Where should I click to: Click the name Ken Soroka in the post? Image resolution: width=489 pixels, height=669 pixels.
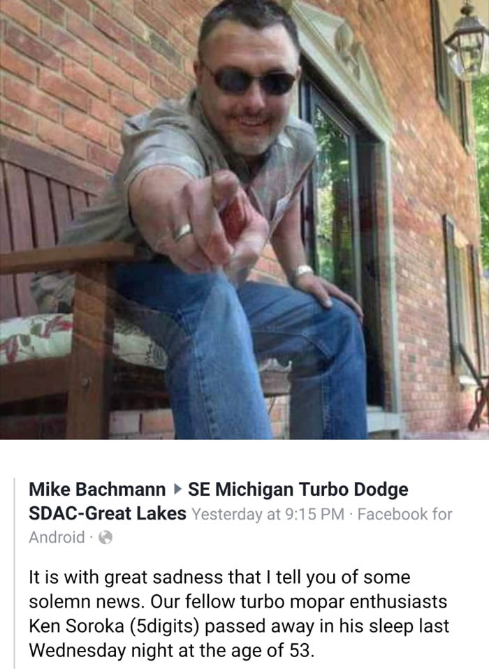(x=75, y=626)
